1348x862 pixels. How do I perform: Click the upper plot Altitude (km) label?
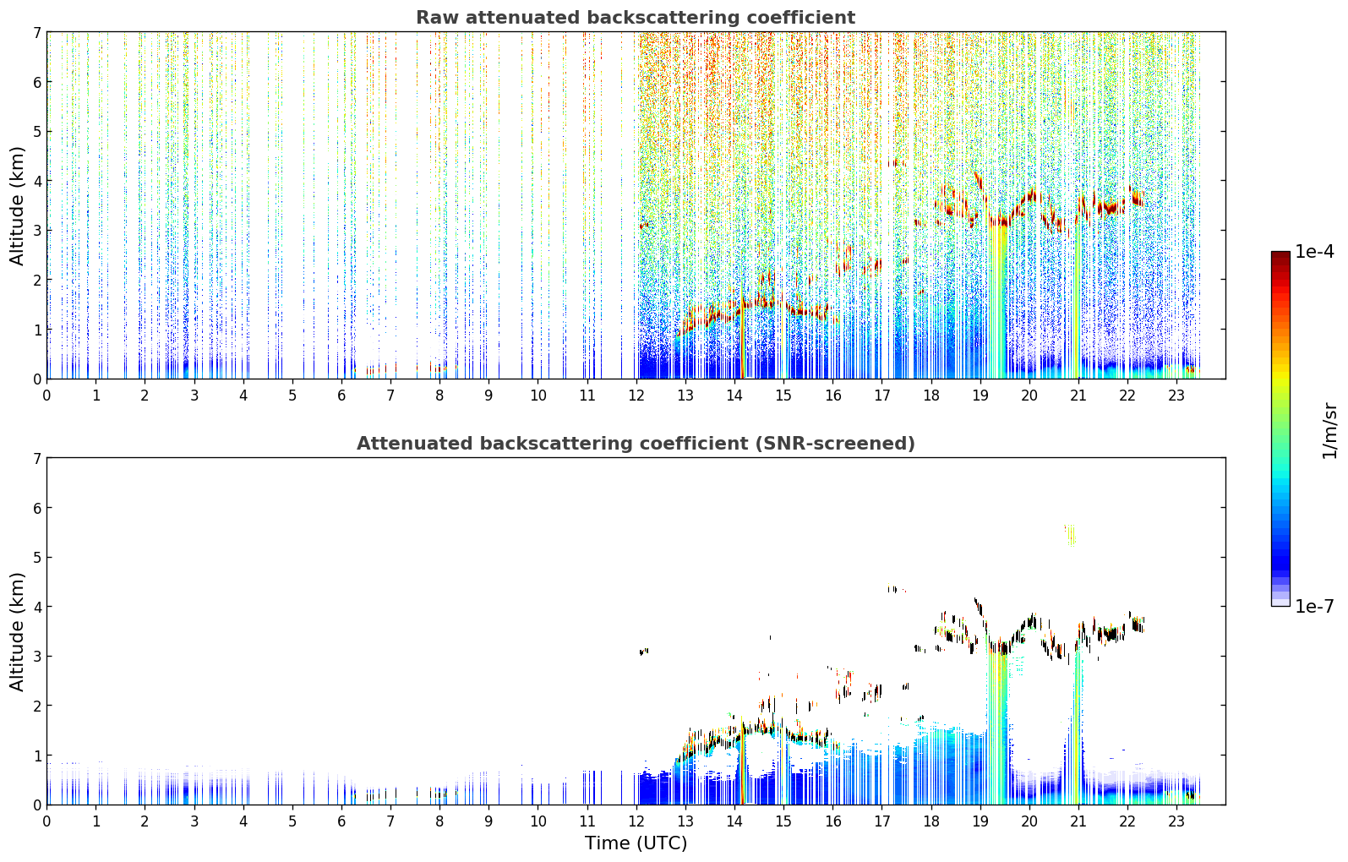18,205
